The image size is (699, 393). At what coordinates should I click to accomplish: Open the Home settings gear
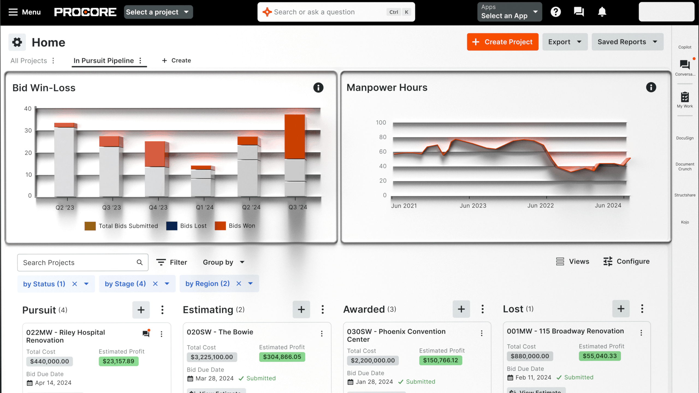click(x=17, y=42)
